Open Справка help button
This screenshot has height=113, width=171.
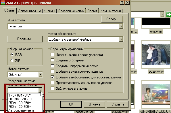(118, 104)
